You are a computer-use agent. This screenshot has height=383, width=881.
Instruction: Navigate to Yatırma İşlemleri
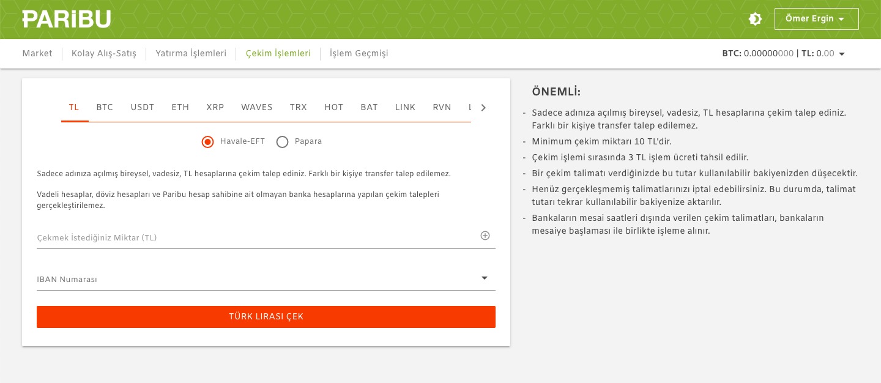coord(190,54)
